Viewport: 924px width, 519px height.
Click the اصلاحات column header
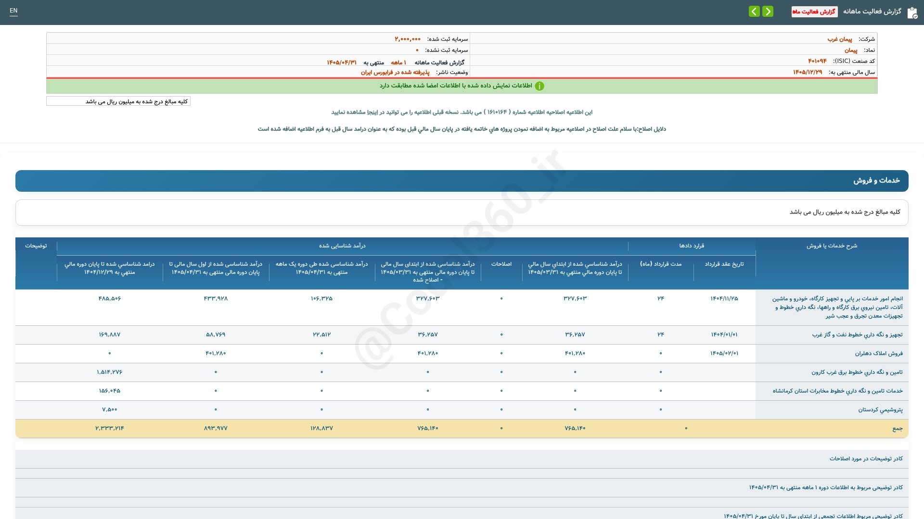tap(501, 264)
